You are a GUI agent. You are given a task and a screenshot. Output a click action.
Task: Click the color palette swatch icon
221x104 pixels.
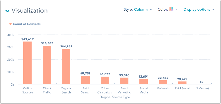point(172,9)
